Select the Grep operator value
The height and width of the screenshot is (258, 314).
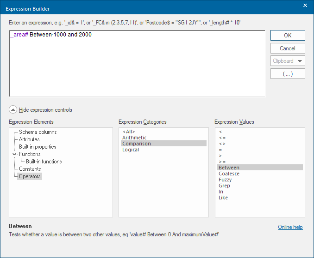224,186
